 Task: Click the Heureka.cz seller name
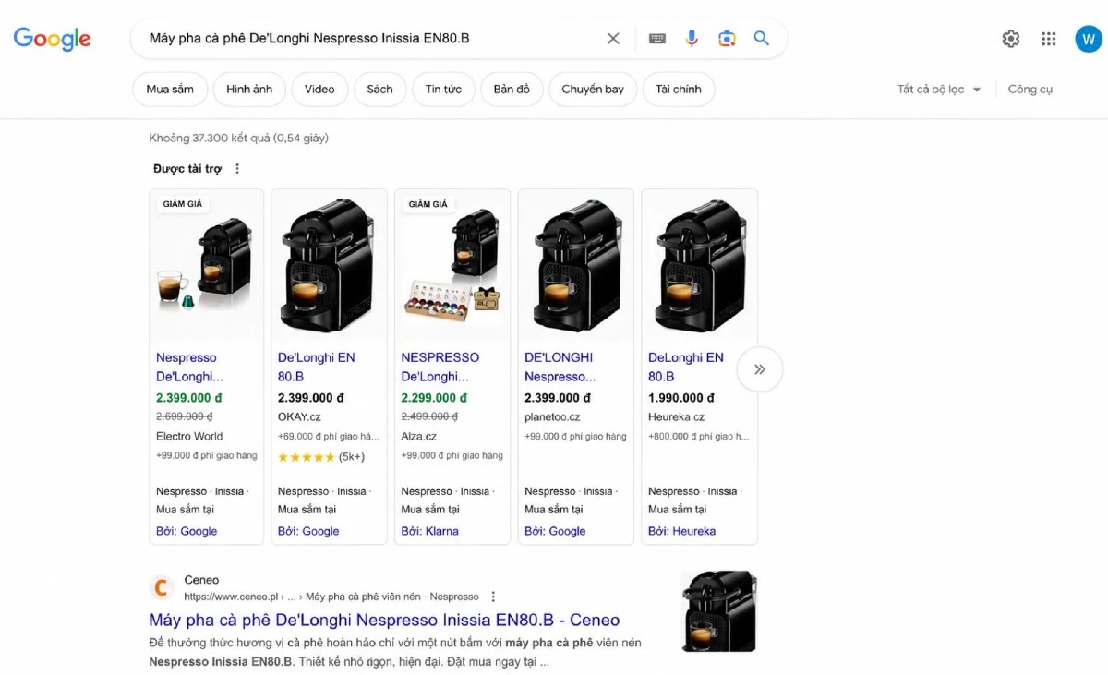click(676, 416)
